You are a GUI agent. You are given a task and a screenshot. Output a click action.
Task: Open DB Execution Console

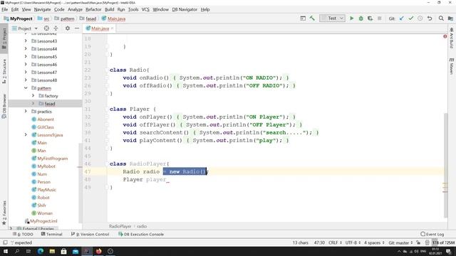click(x=141, y=234)
